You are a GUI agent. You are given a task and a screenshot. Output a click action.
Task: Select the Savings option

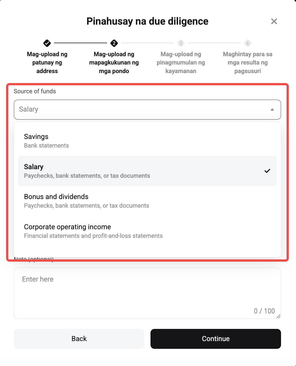147,140
